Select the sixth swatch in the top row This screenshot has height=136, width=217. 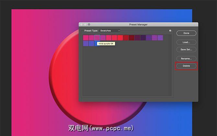click(x=114, y=38)
